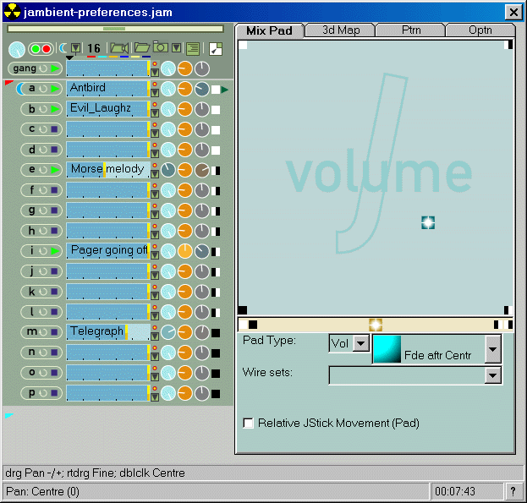Click the Morse melody track label
This screenshot has width=527, height=503.
pyautogui.click(x=107, y=169)
